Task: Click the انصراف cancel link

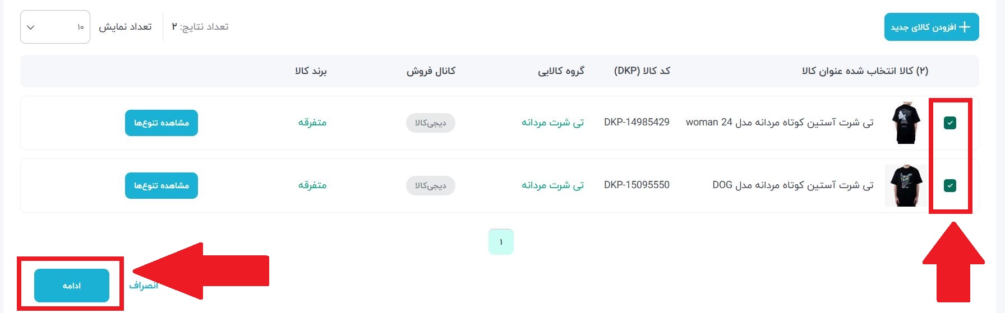Action: (144, 286)
